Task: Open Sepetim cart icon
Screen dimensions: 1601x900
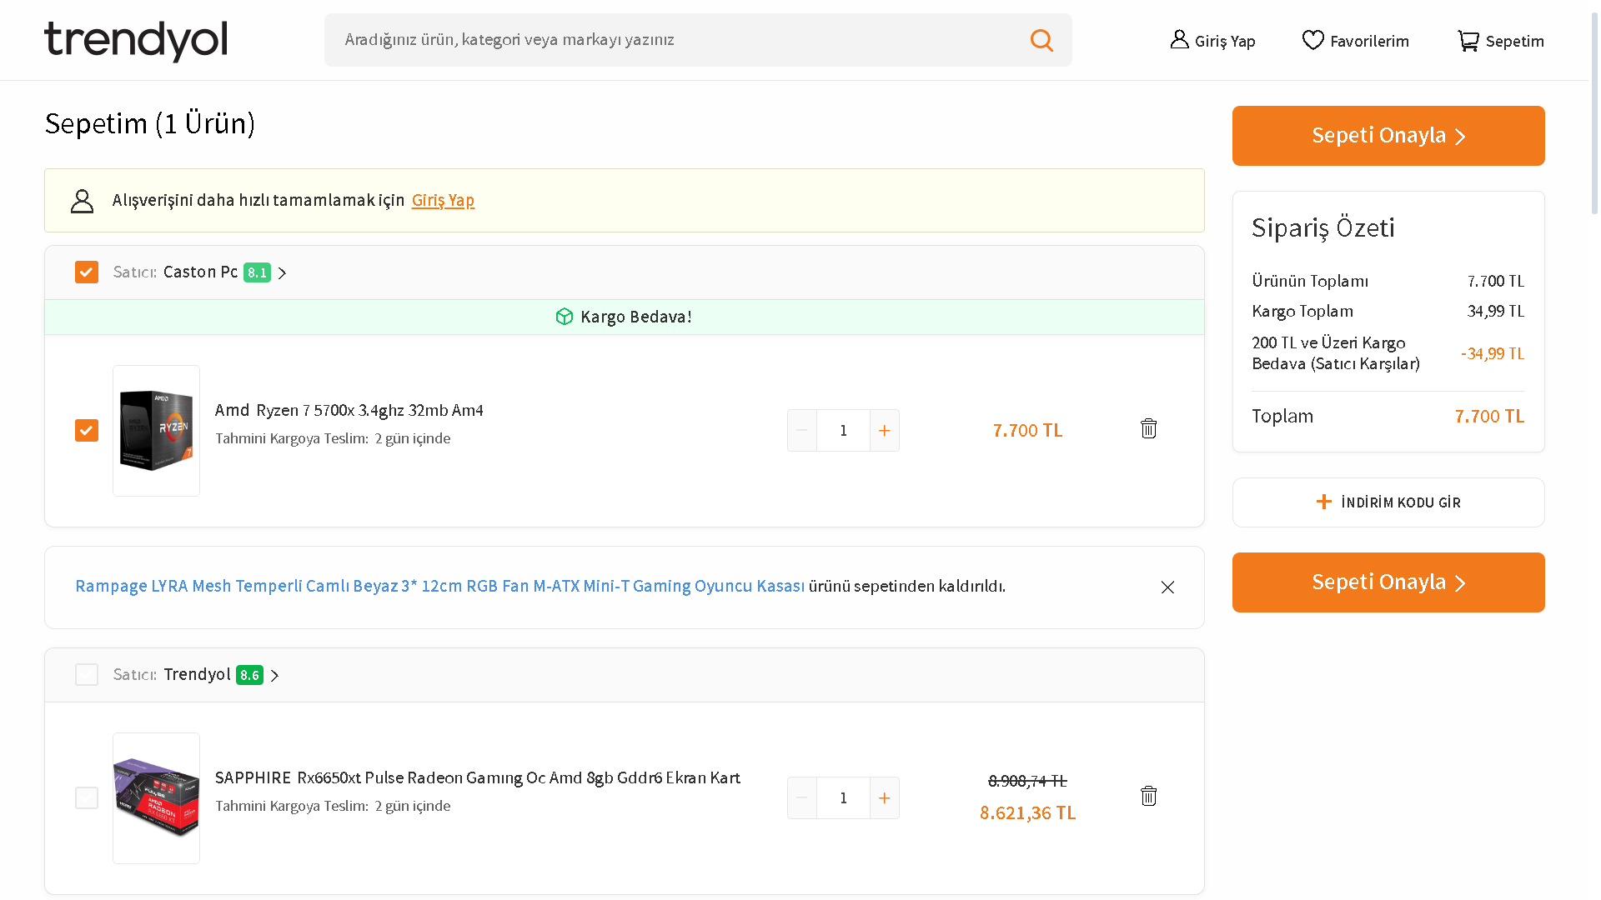Action: point(1468,40)
